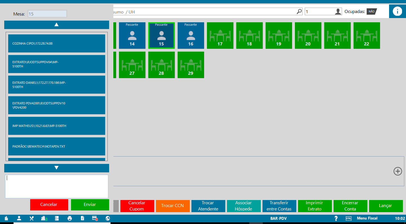Open the document icon in status bar
The width and height of the screenshot is (406, 224).
point(82,218)
